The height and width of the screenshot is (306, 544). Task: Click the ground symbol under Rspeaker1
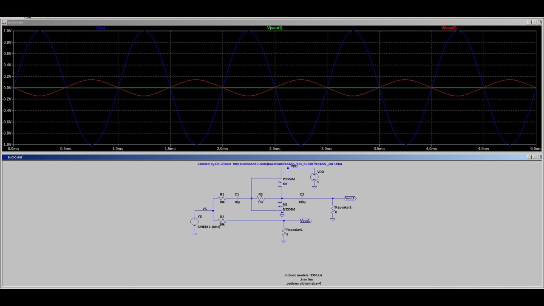[284, 242]
